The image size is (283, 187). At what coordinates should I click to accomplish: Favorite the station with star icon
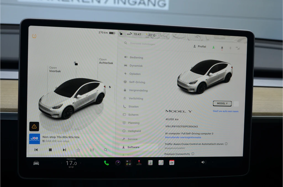(78, 150)
